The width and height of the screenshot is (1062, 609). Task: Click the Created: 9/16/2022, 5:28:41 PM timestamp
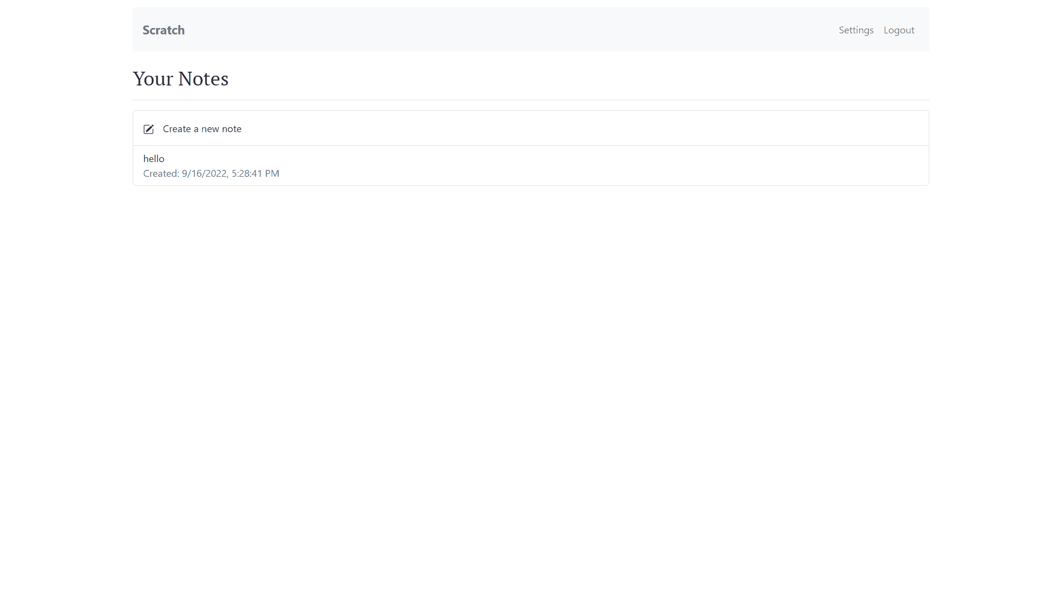(211, 173)
